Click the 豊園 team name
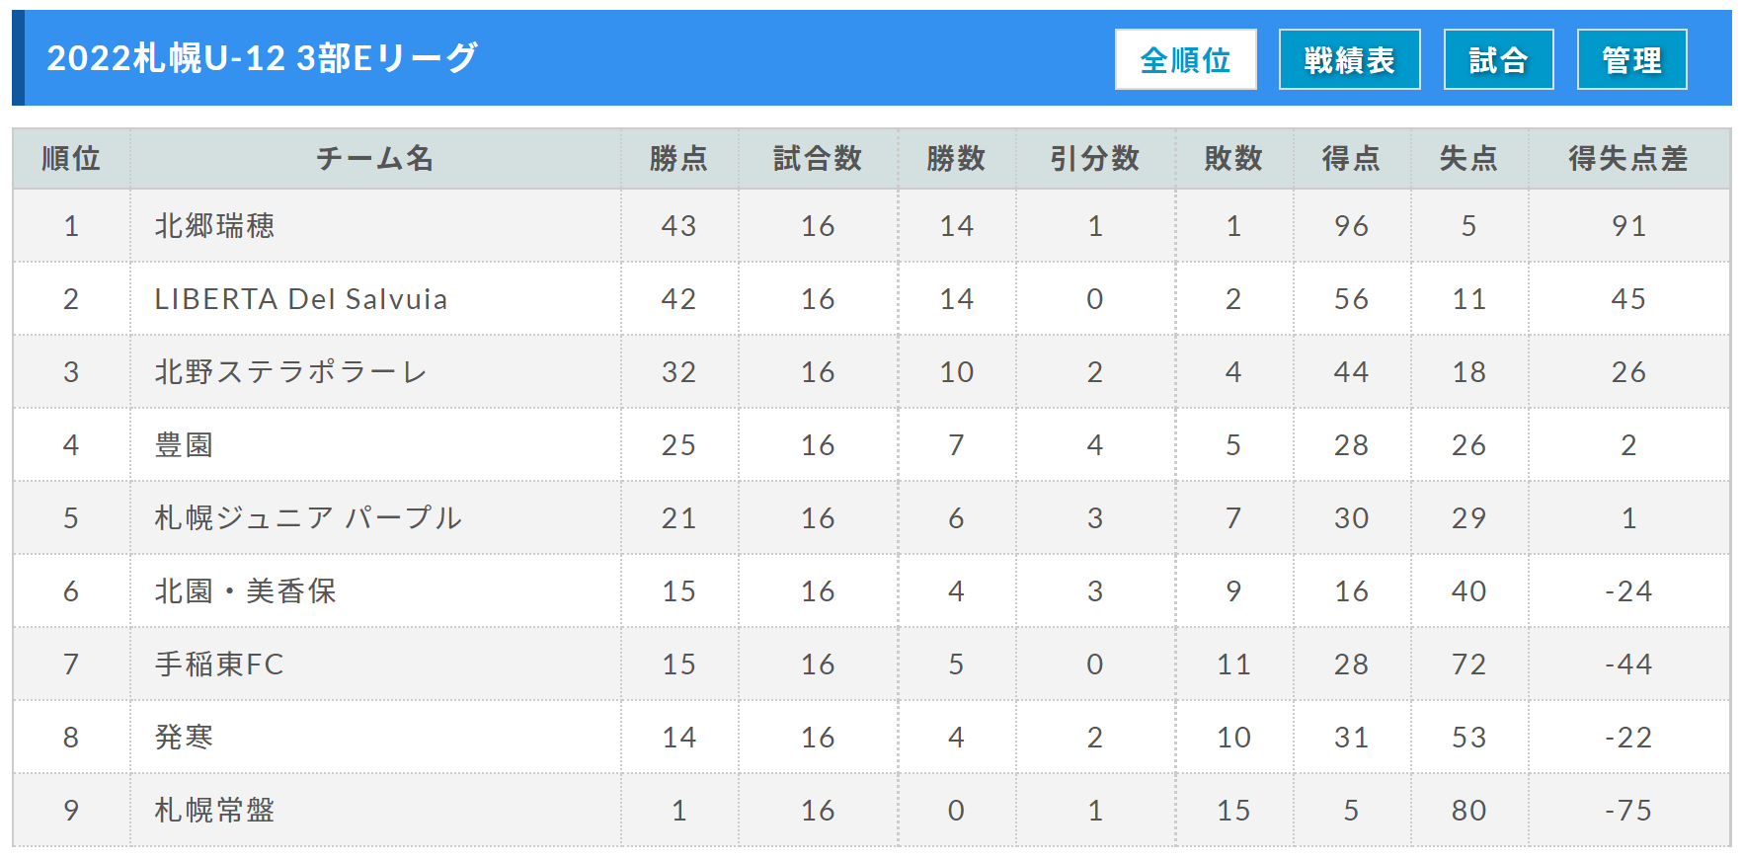Image resolution: width=1743 pixels, height=861 pixels. [x=185, y=445]
